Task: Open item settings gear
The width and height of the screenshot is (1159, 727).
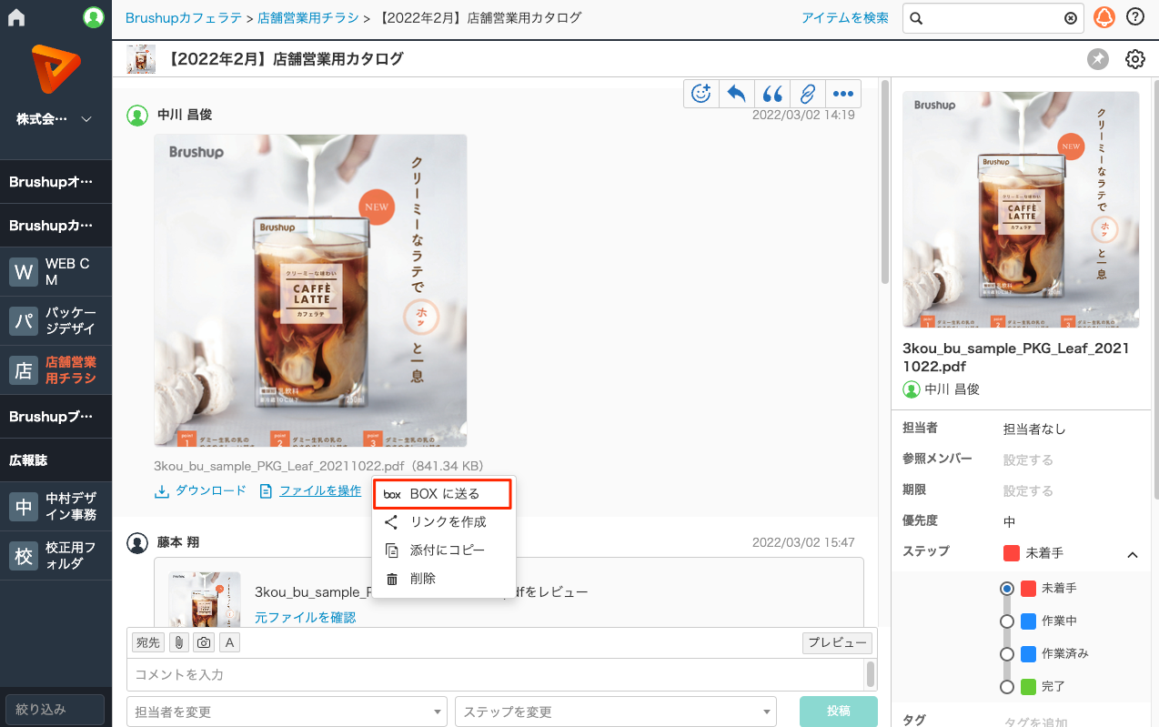Action: (1135, 59)
